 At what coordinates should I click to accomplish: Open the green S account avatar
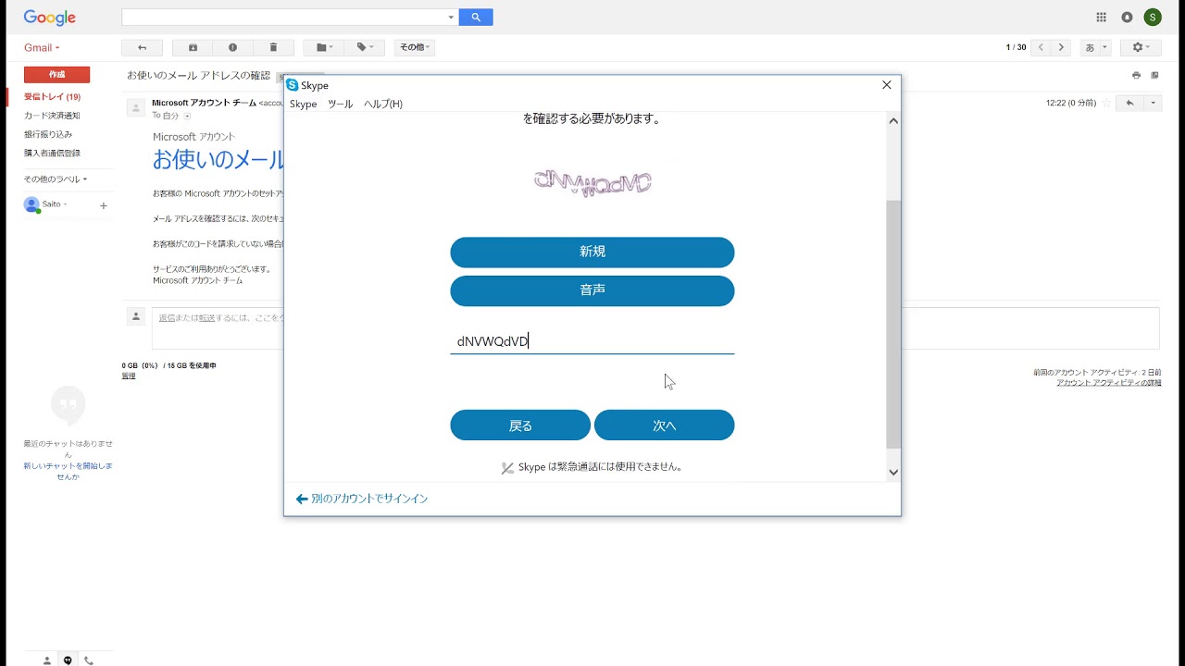click(x=1153, y=18)
